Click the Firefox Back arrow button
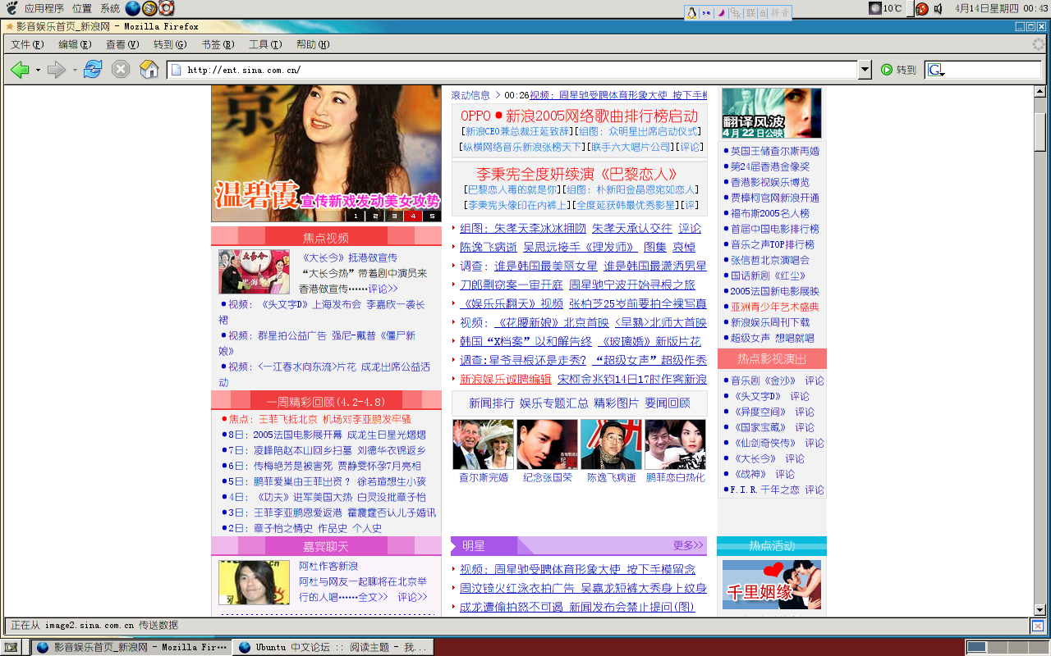The width and height of the screenshot is (1051, 656). (20, 70)
